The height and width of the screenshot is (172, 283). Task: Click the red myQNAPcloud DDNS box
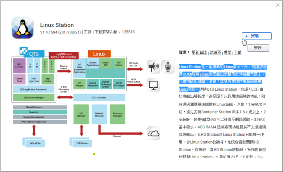(64, 56)
